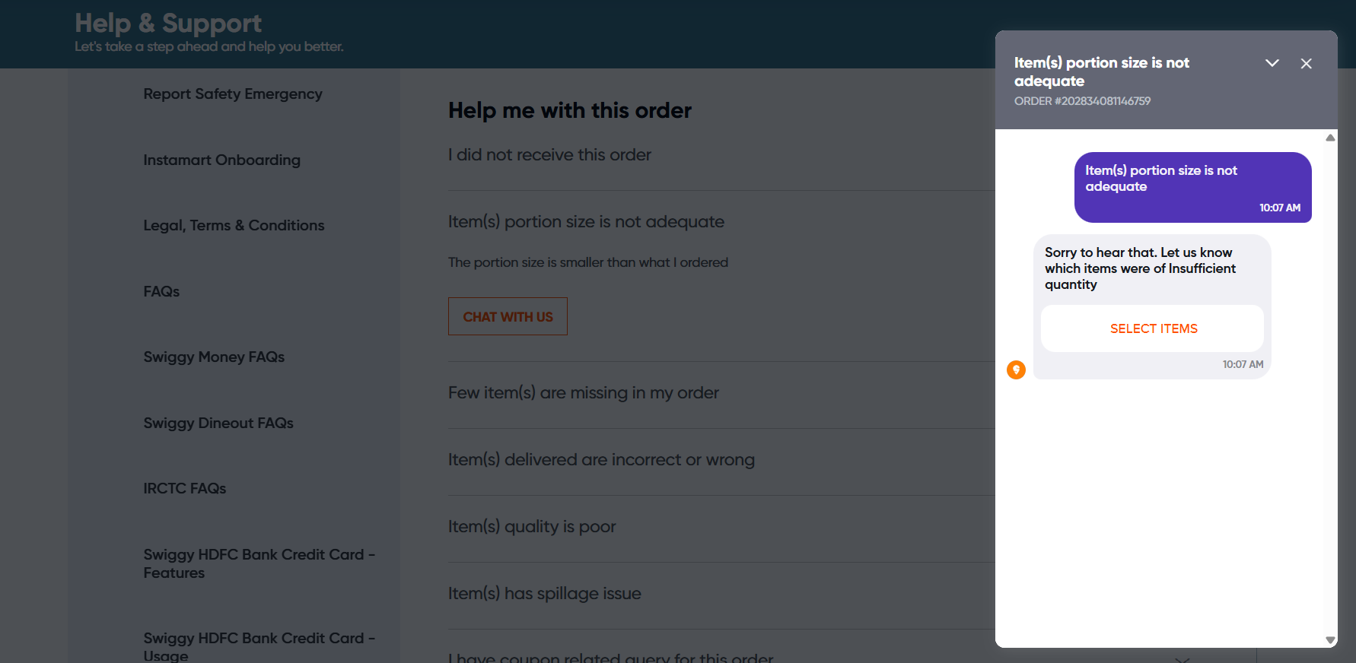1356x663 pixels.
Task: Expand 'Item(s) has spillage issue'
Action: point(544,594)
